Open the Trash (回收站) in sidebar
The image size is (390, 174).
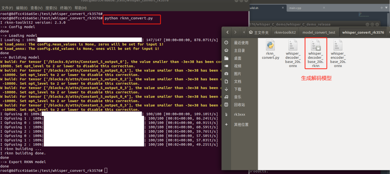(240, 105)
